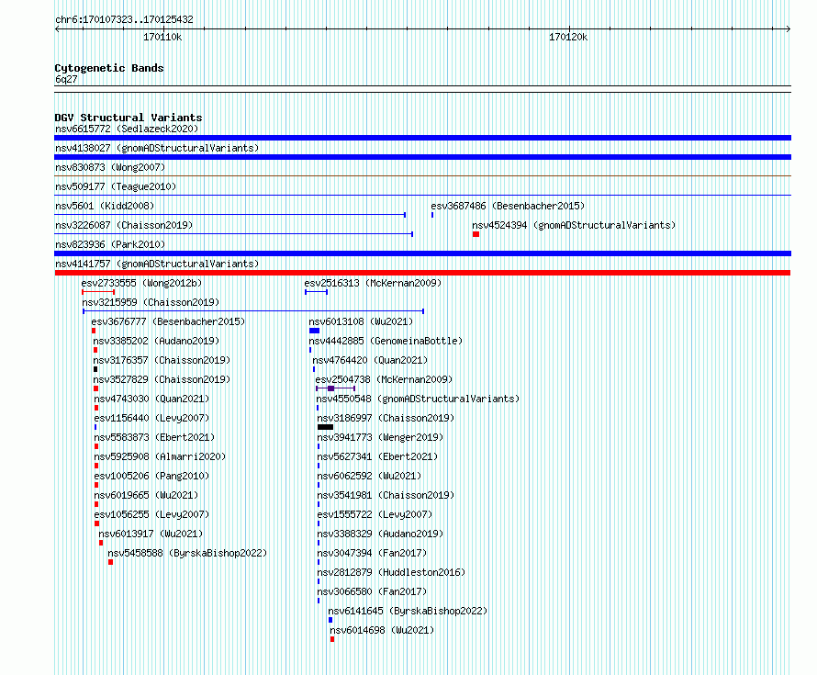Open nsv830873 (Wong2007) variant

(110, 167)
